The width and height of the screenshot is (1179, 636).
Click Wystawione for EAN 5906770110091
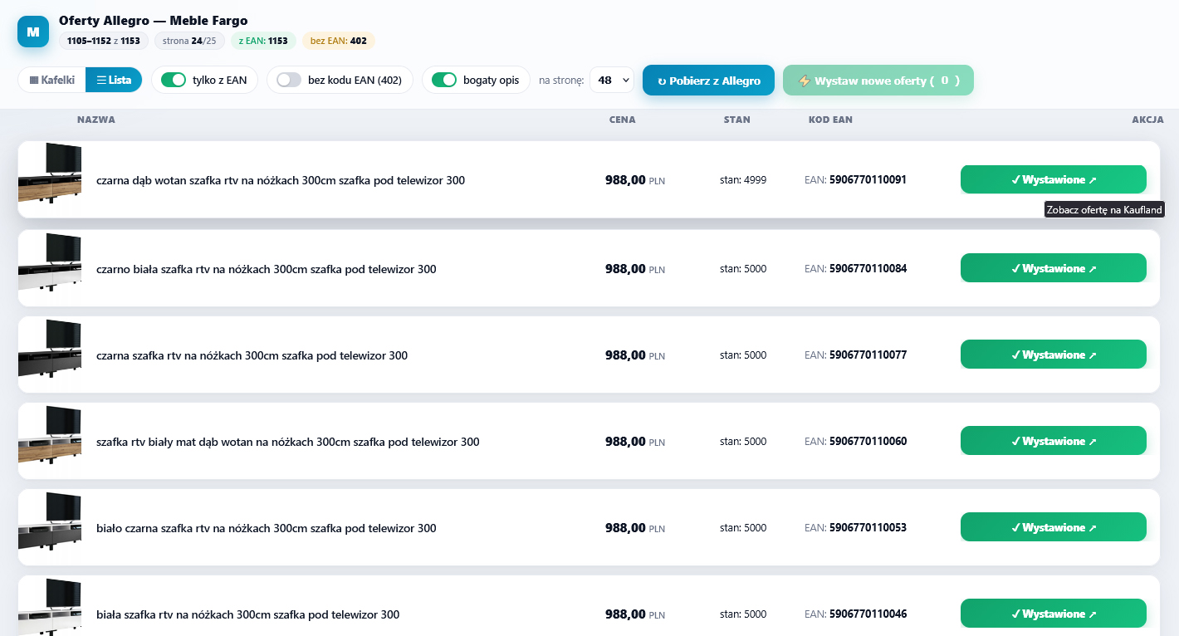click(1054, 179)
